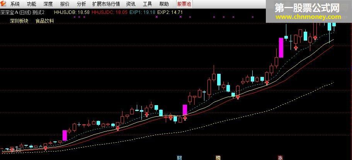
Task: Open the 深度 menu
Action: [x=48, y=4]
